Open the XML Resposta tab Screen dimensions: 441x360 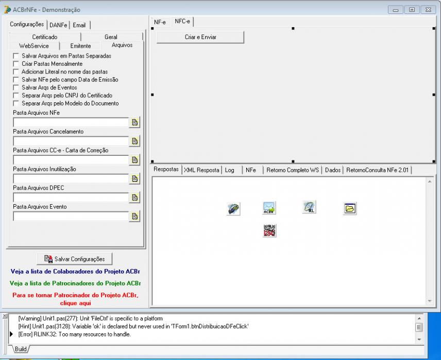(x=201, y=170)
